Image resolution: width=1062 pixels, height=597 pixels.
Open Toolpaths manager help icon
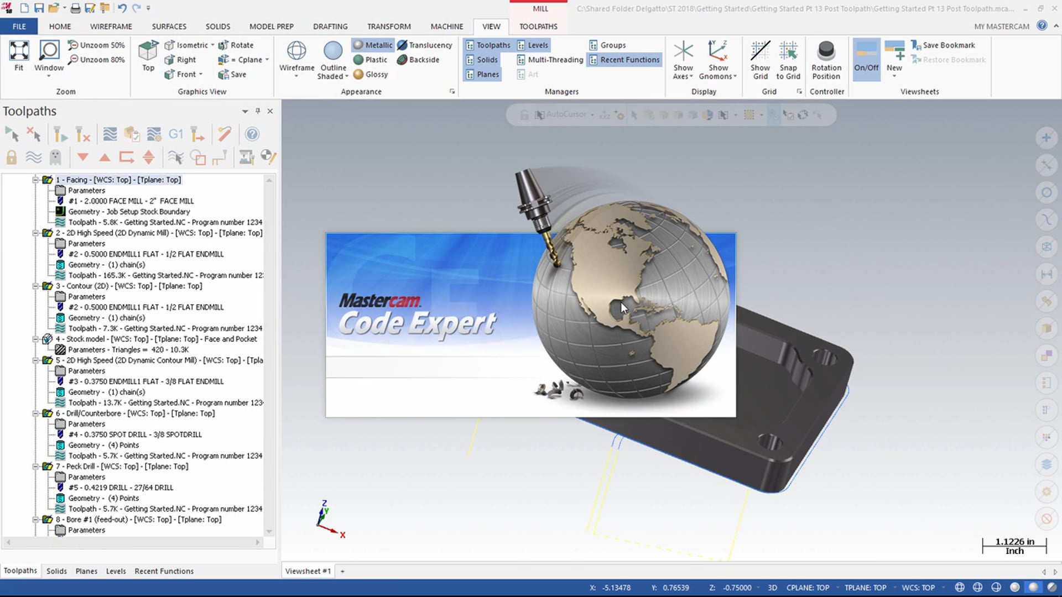[x=252, y=134]
